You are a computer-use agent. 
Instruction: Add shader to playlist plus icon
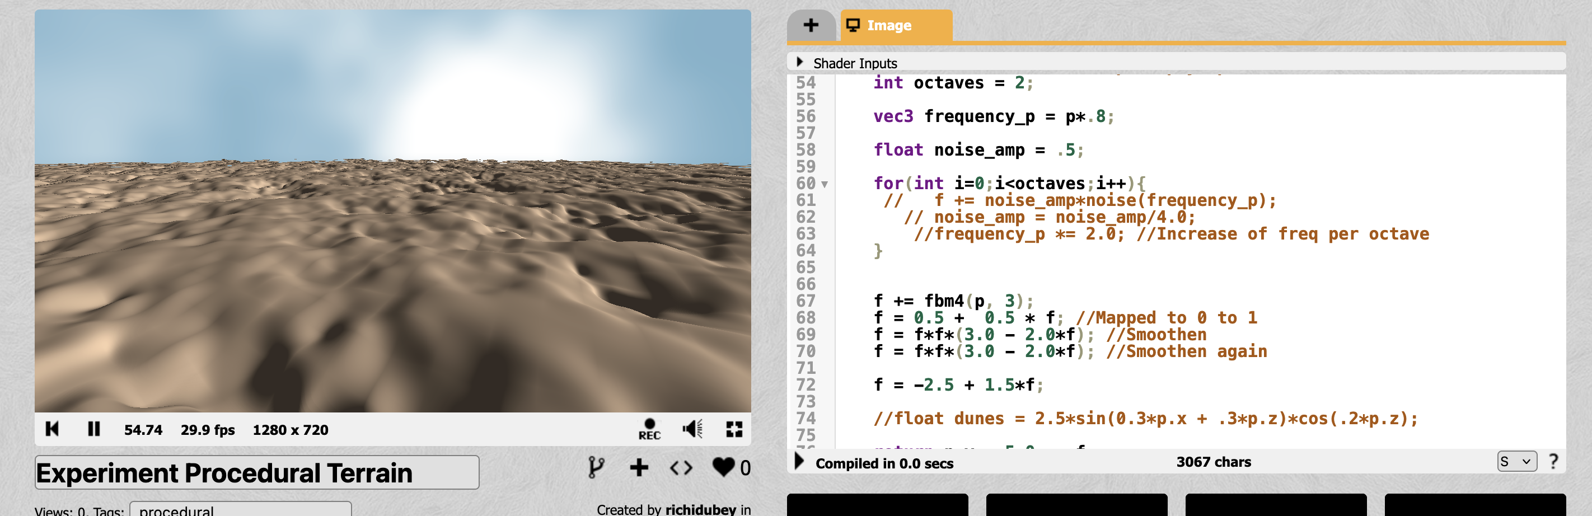[639, 467]
